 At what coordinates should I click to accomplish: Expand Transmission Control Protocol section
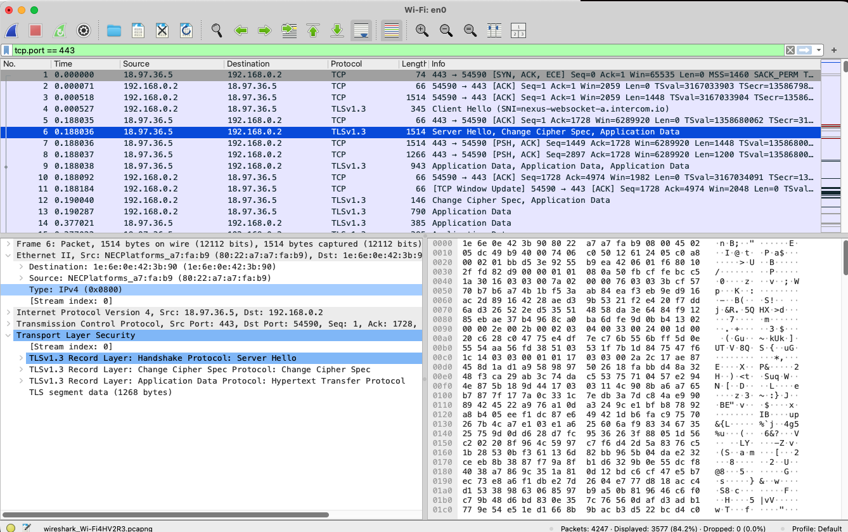click(x=8, y=324)
